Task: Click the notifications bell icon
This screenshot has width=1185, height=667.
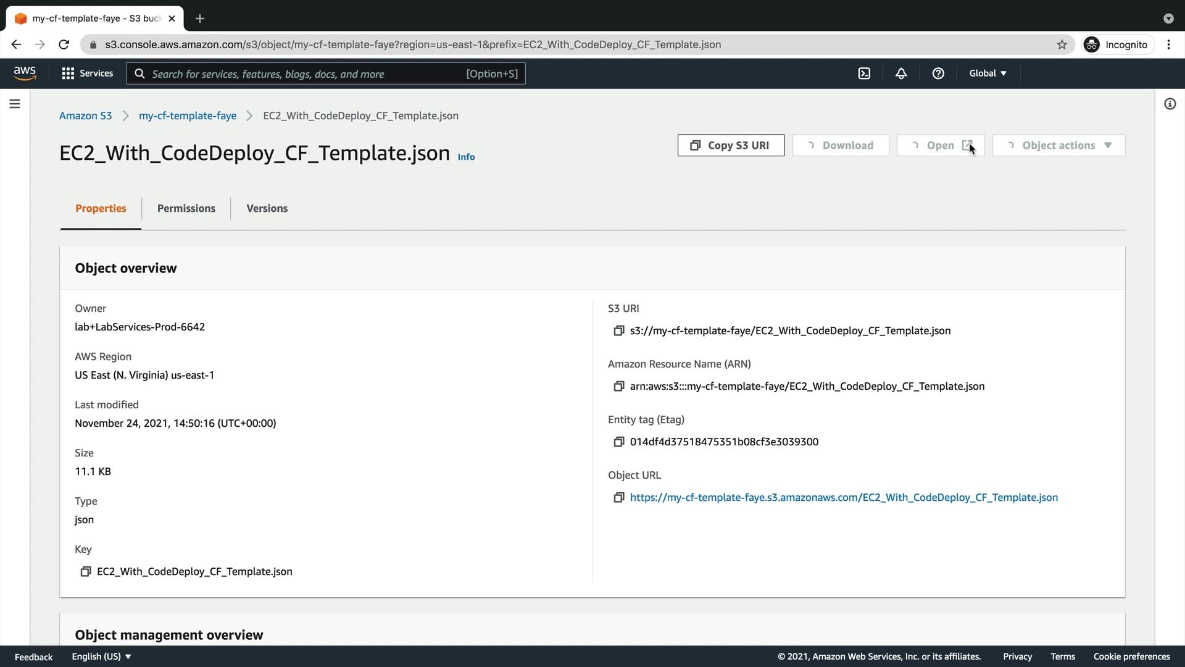Action: (901, 73)
